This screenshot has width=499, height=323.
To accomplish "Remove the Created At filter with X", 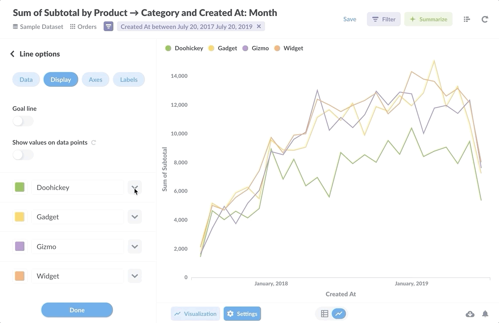I will (x=259, y=26).
